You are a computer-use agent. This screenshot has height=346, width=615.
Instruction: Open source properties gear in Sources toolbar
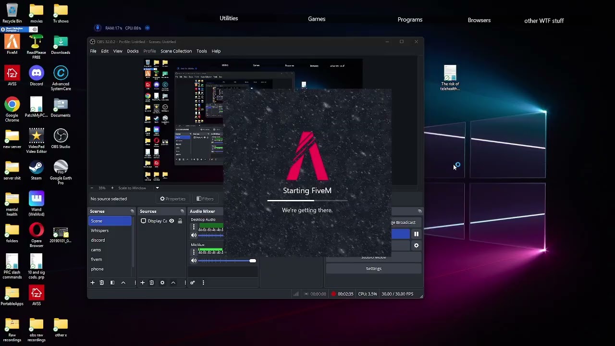pos(162,283)
